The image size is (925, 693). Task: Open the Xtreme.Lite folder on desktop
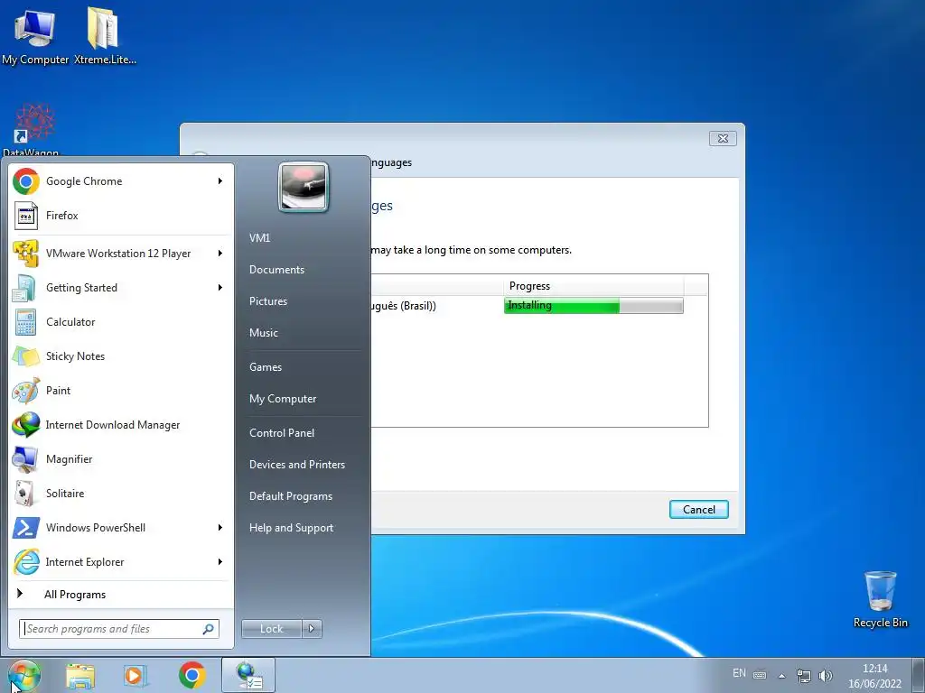coord(105,36)
